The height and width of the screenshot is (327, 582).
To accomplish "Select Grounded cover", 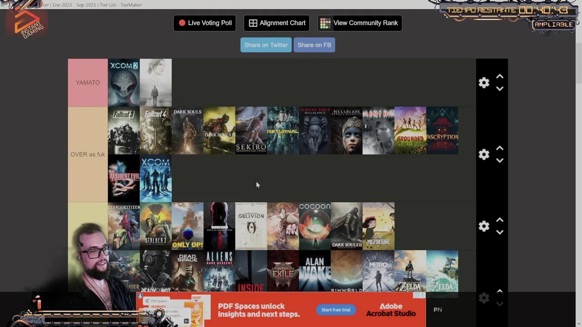I will (410, 131).
